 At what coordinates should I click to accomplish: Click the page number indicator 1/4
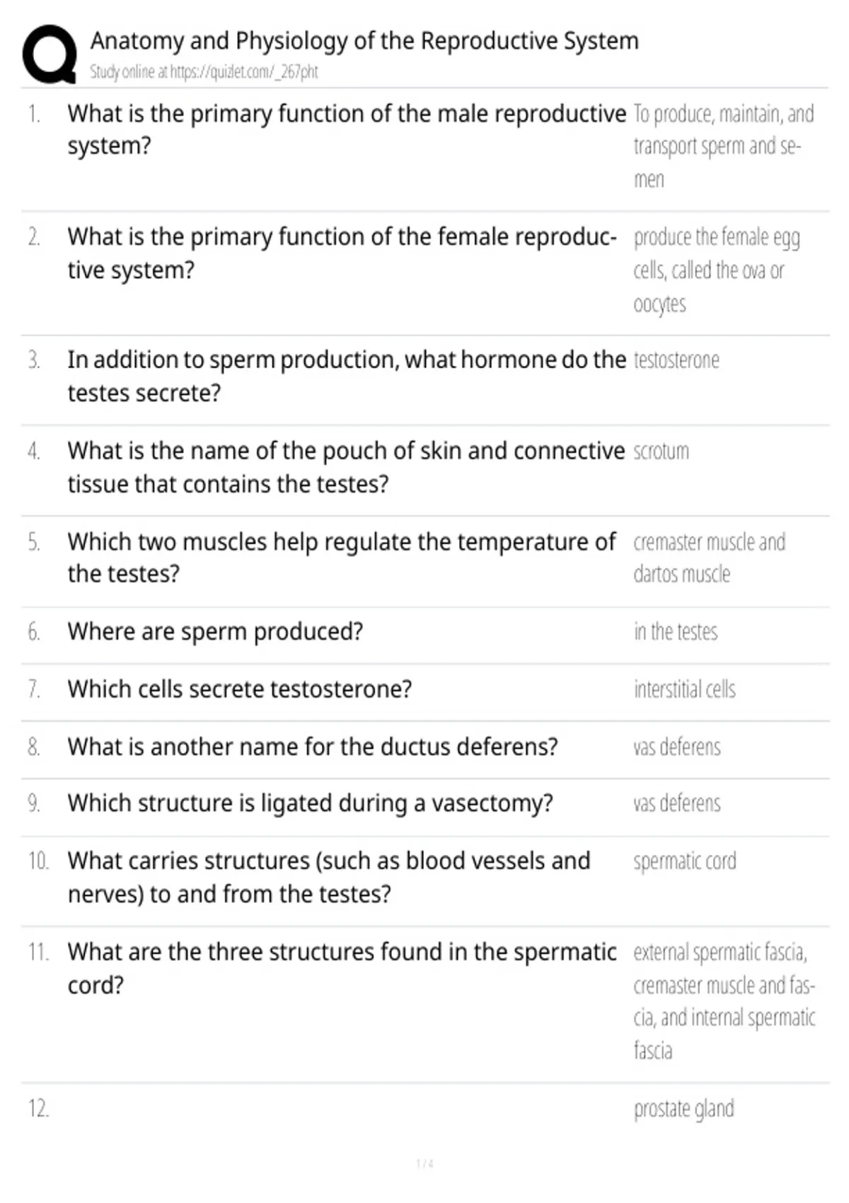point(424,1163)
